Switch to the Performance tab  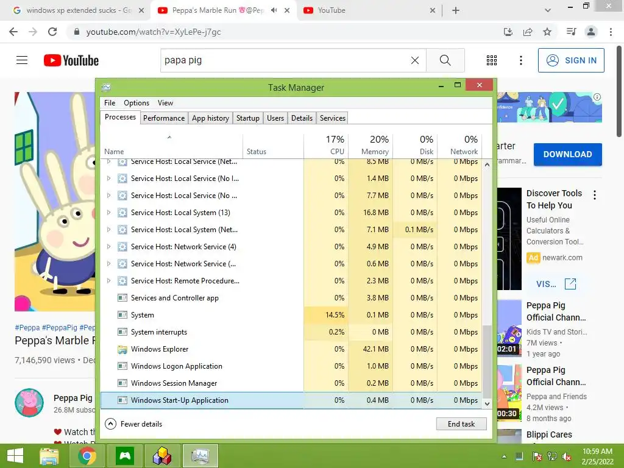coord(164,118)
